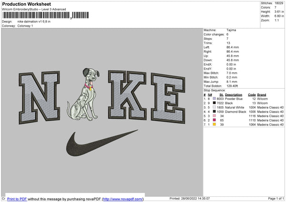The height and width of the screenshot is (202, 286).
Task: Click the Machine value 'Tajima'
Action: pyautogui.click(x=231, y=30)
